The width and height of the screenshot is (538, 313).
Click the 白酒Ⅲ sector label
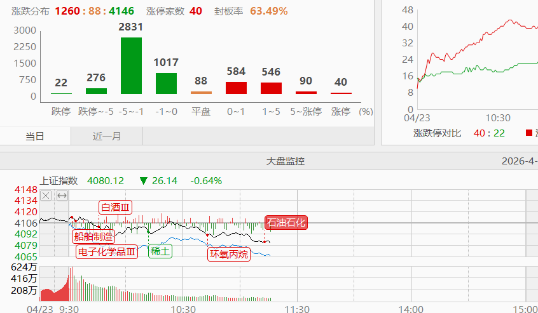pos(116,207)
